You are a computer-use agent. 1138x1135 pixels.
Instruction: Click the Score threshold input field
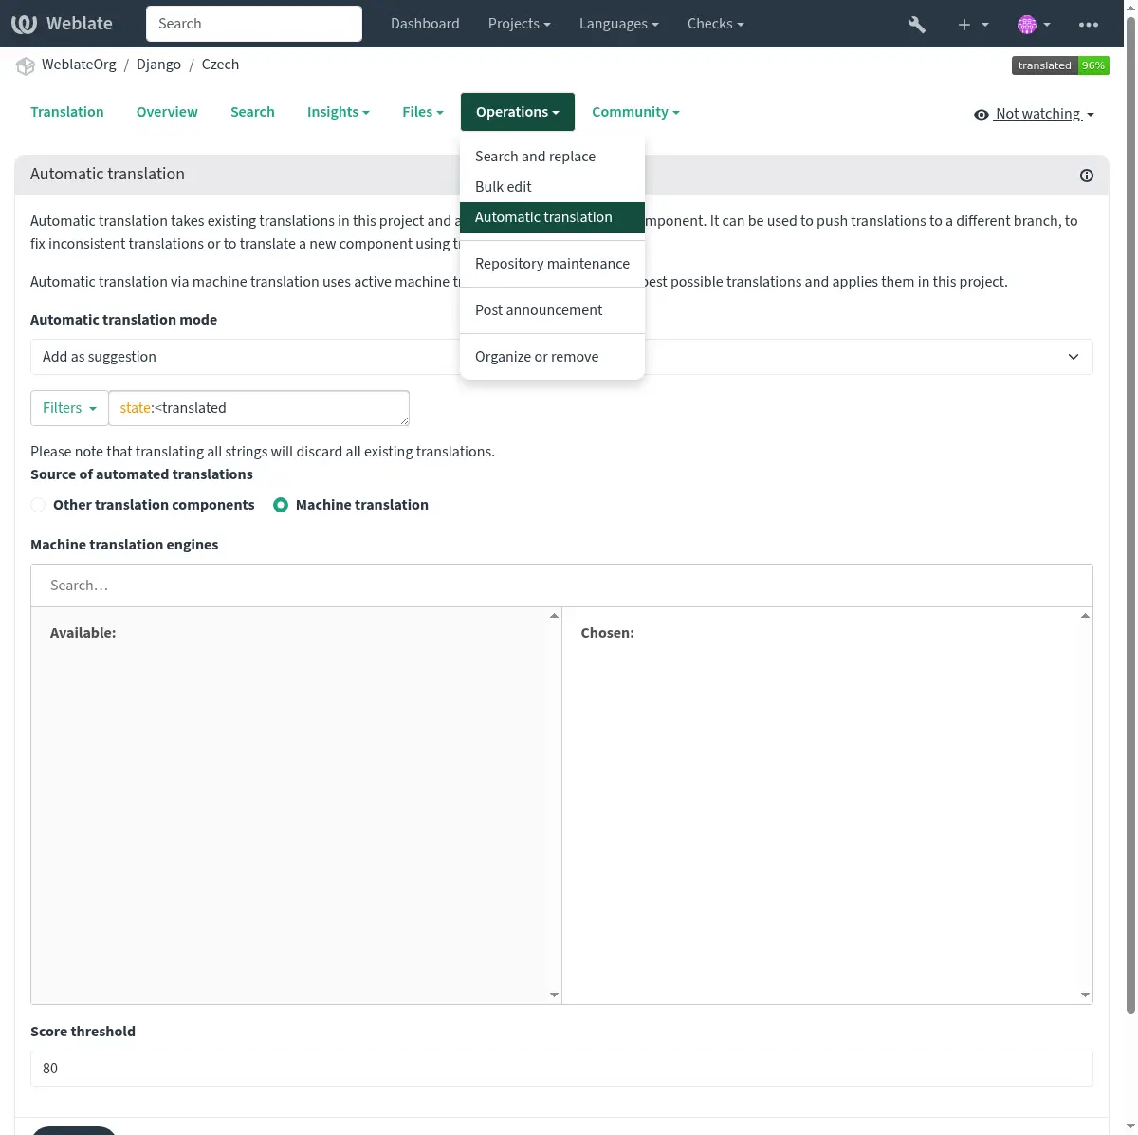(x=561, y=1069)
